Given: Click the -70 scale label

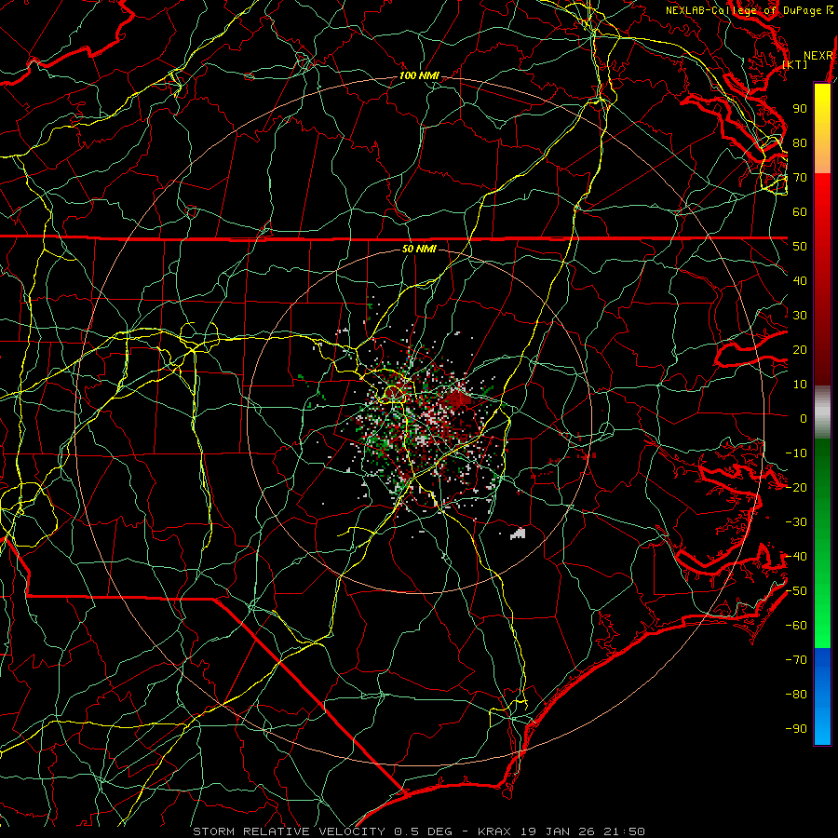Looking at the screenshot, I should tap(796, 660).
